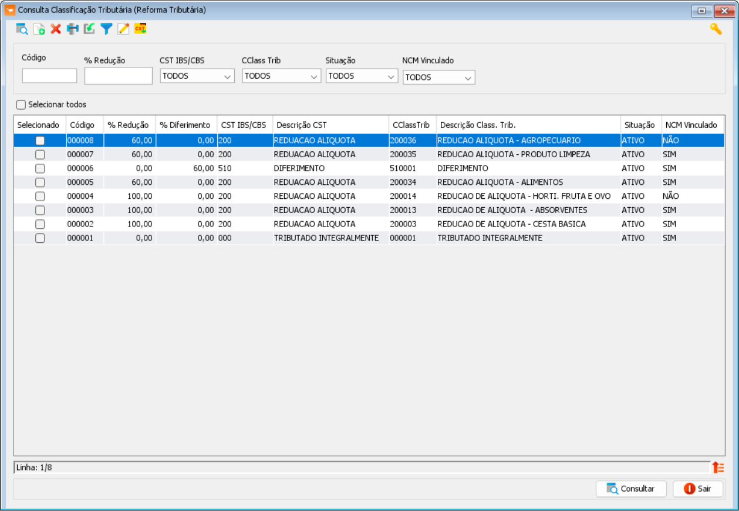
Task: Click the search/consult toolbar icon
Action: [22, 29]
